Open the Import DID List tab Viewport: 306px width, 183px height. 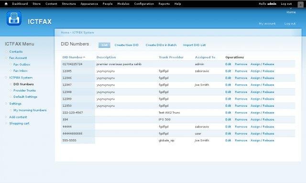[x=195, y=45]
